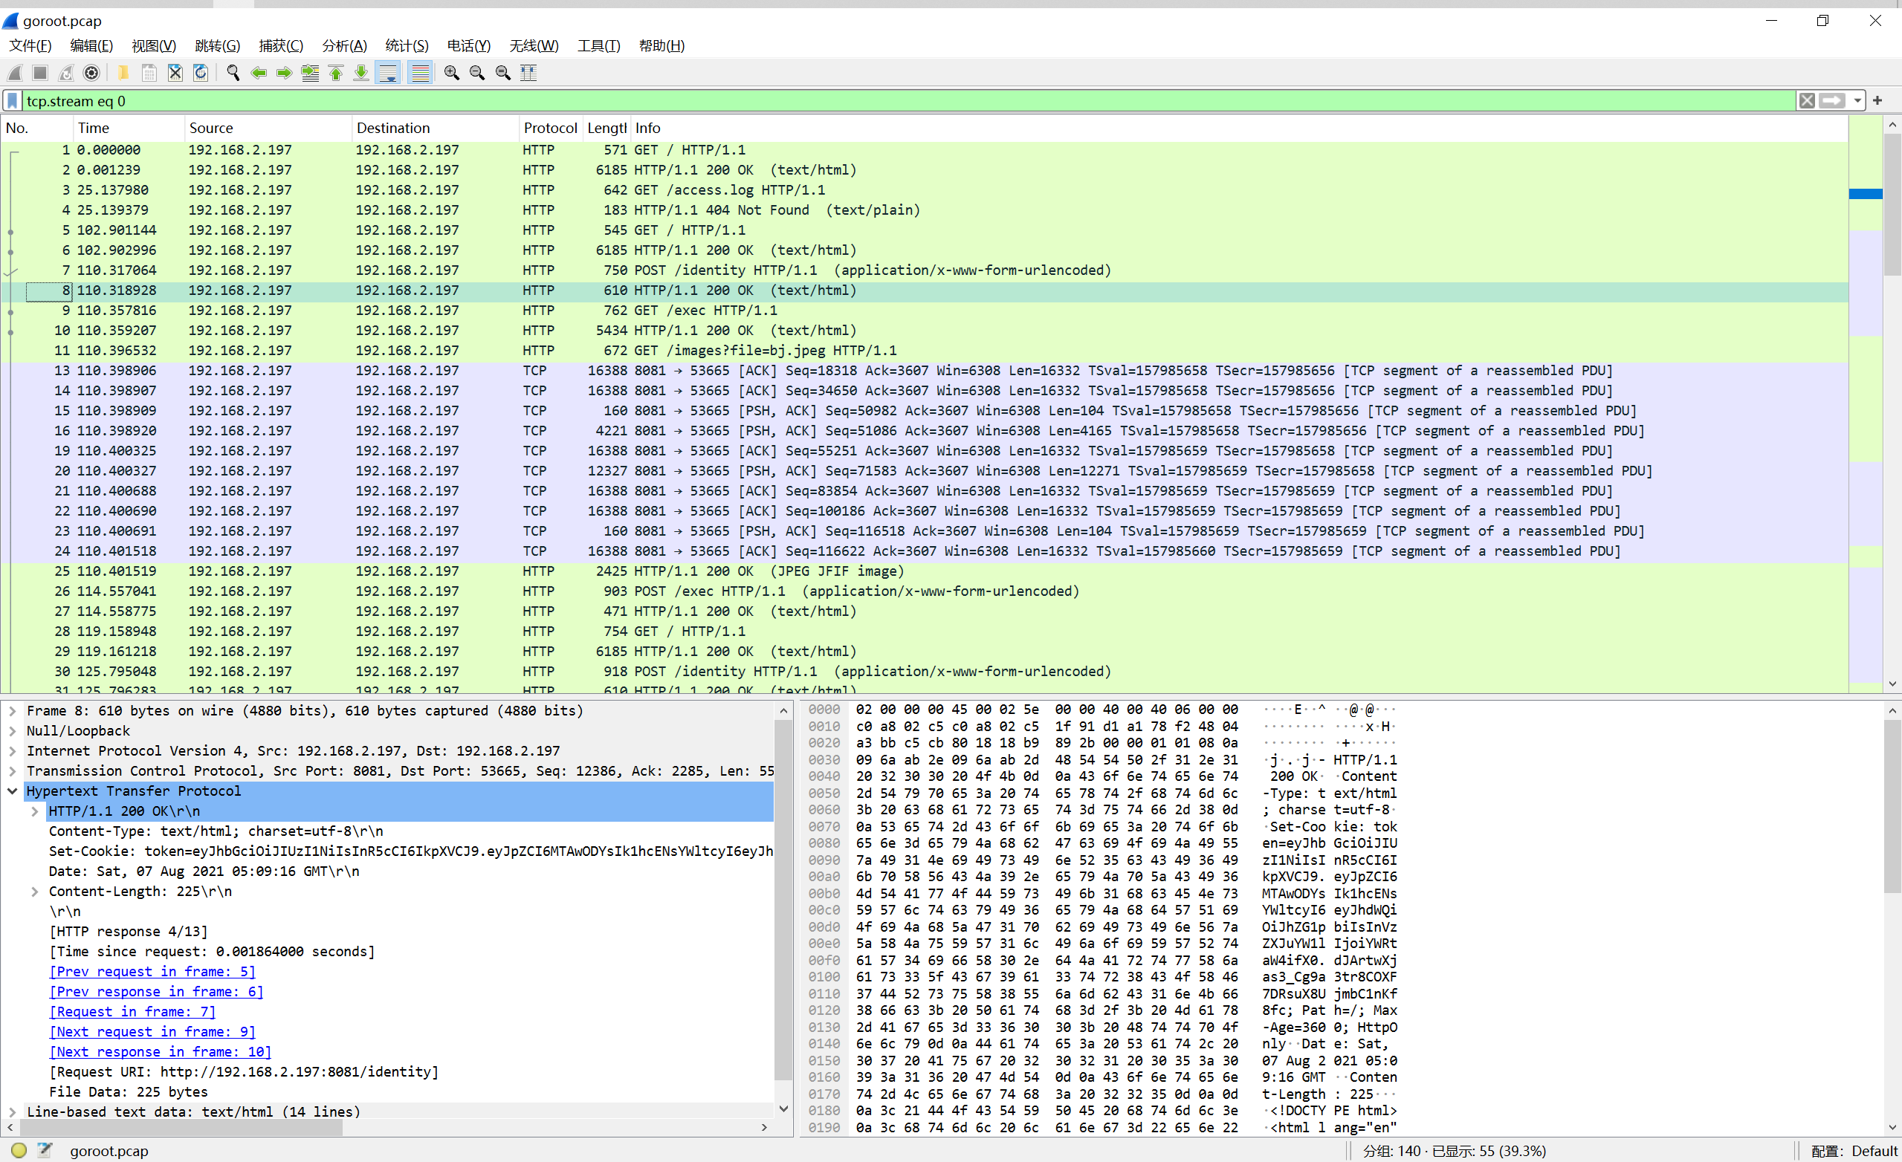Go to the first packet icon
Viewport: 1902px width, 1162px height.
pyautogui.click(x=336, y=73)
